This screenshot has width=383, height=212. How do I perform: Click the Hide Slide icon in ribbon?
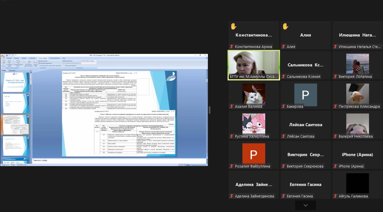click(35, 63)
